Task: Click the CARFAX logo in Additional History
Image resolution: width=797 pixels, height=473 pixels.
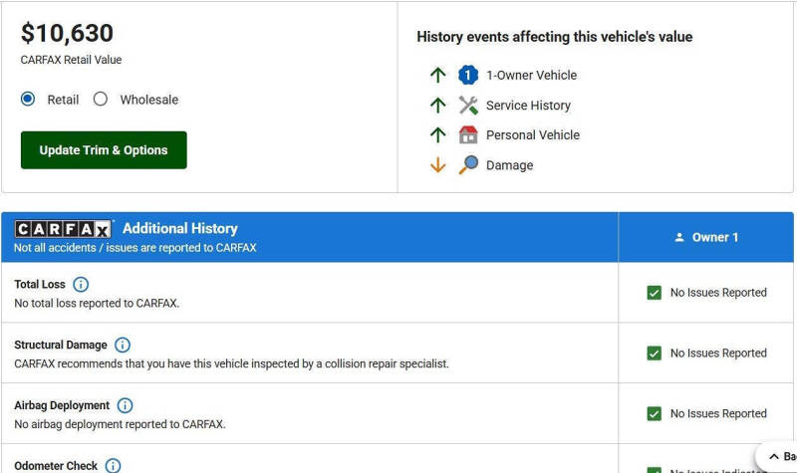Action: click(x=63, y=229)
